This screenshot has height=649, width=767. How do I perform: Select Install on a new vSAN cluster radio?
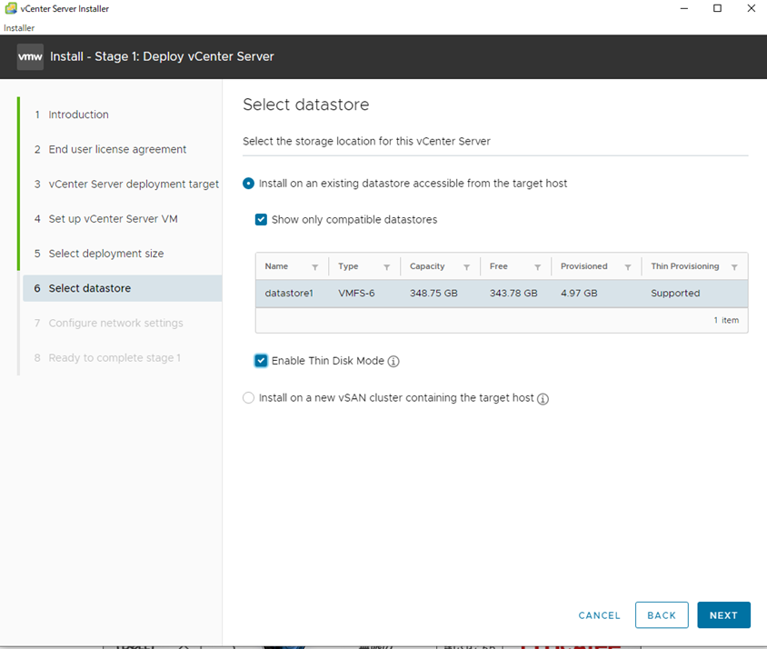tap(248, 398)
